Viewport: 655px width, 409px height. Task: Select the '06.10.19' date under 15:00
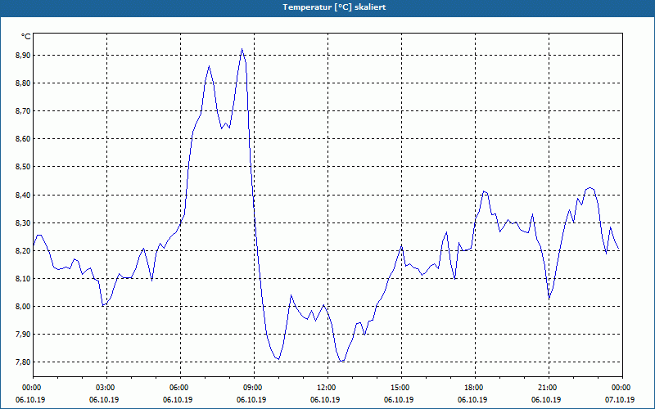[399, 400]
